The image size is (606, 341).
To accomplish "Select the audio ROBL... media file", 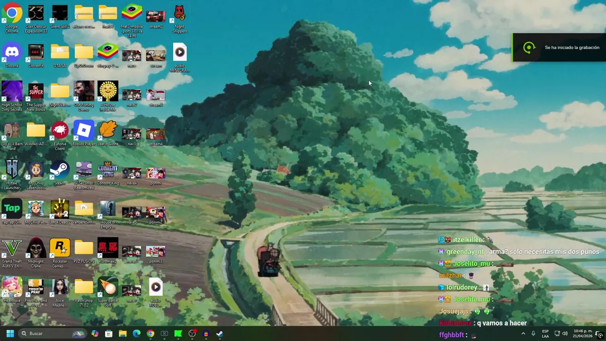I will click(x=156, y=293).
